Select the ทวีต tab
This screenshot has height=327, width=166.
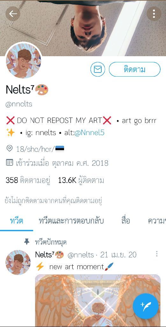tap(17, 221)
